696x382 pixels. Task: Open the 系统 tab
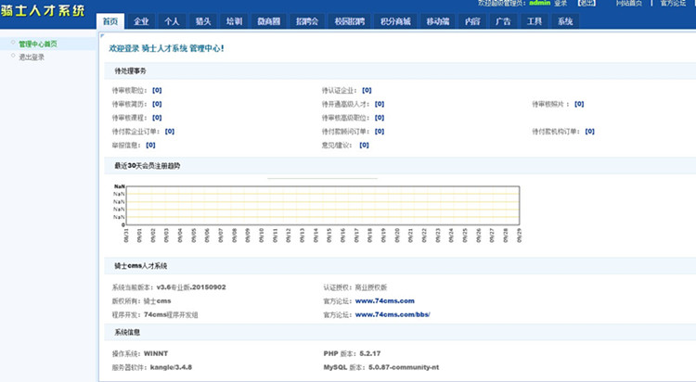565,20
